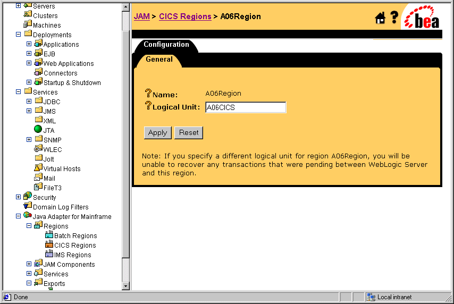Screen dimensions: 454x304
Task: Click the Java Adapter for Mainframe icon
Action: pyautogui.click(x=28, y=215)
